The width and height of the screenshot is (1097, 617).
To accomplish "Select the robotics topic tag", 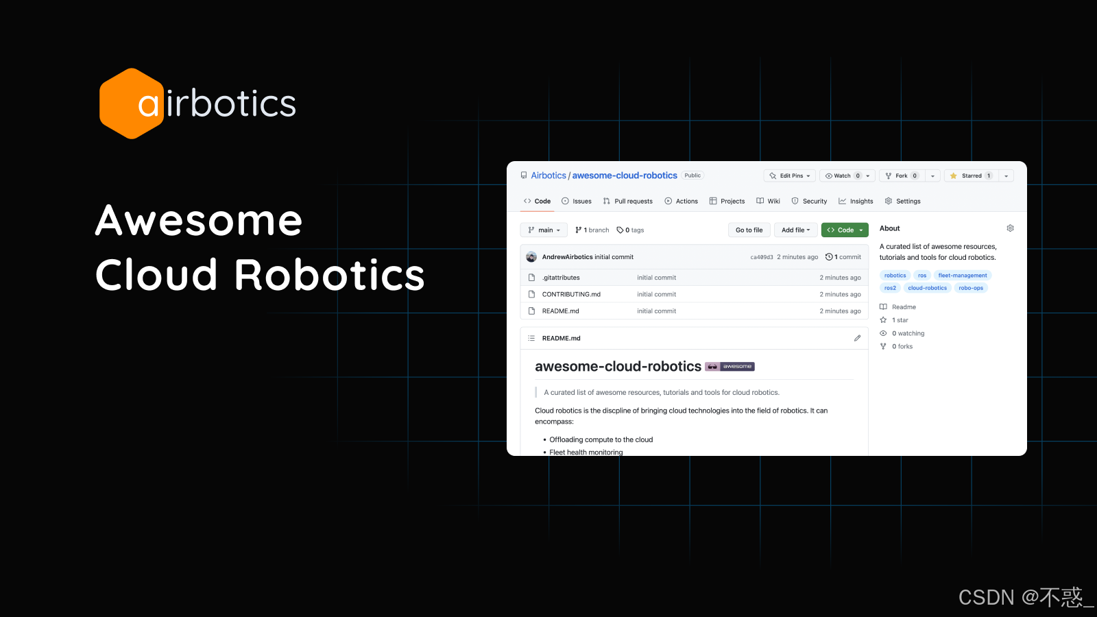I will [895, 276].
